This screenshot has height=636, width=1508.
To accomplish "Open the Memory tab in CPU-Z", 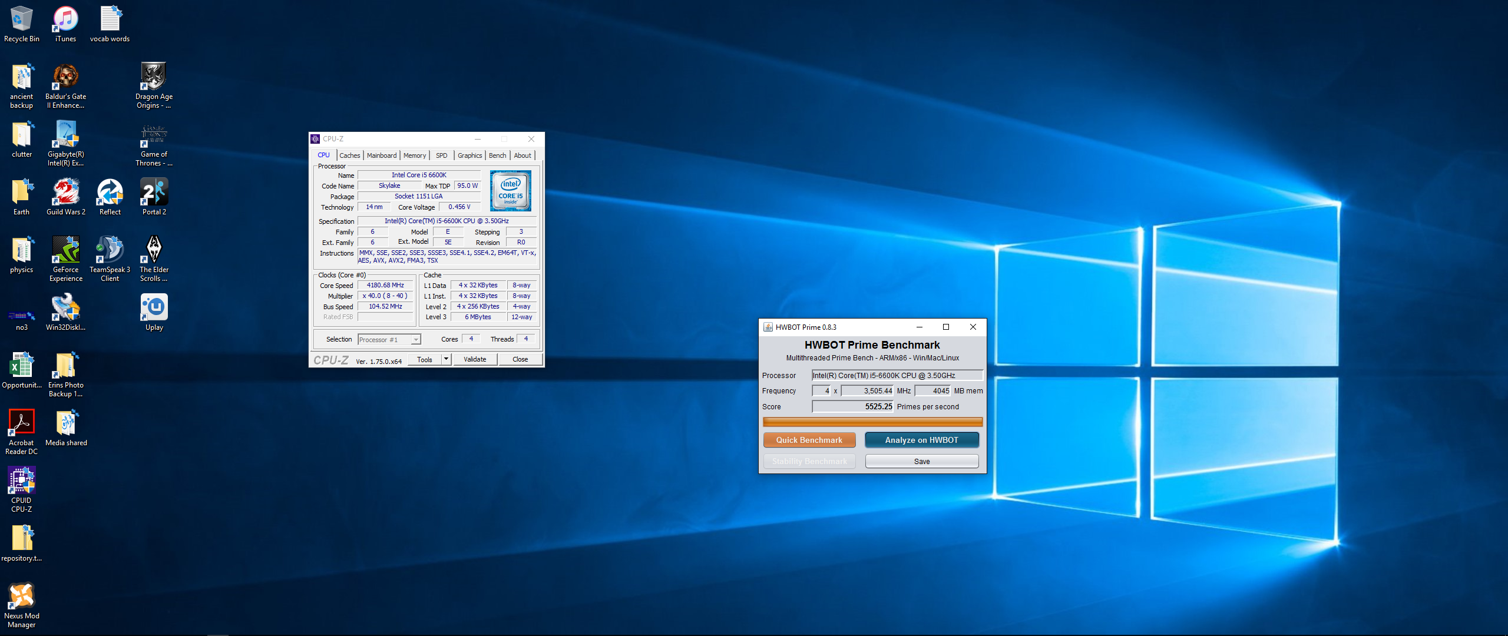I will pyautogui.click(x=415, y=155).
